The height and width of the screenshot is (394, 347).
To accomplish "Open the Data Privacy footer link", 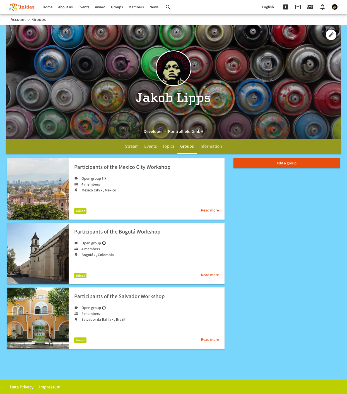I will click(x=22, y=387).
